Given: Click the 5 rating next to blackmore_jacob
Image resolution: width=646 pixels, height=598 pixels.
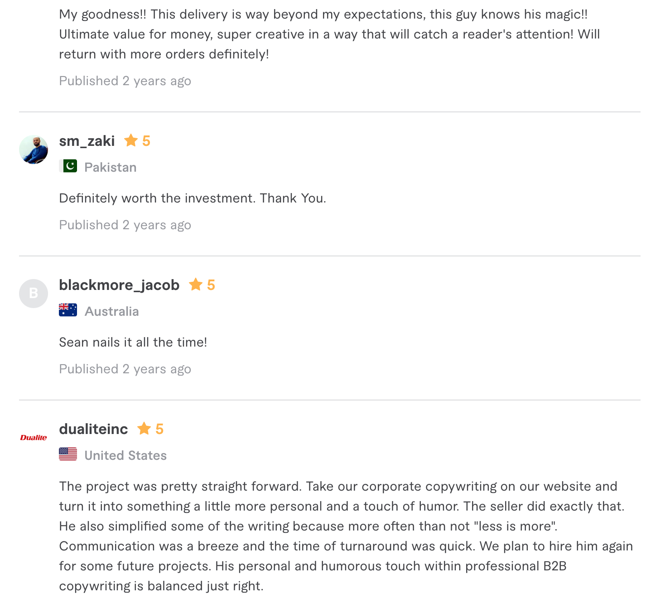Looking at the screenshot, I should click(211, 285).
